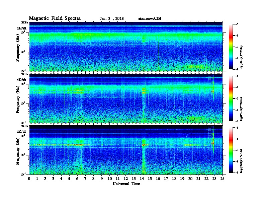The height and width of the screenshot is (205, 265).
Task: Click hour tick label "12" on time axis
Action: pyautogui.click(x=126, y=179)
